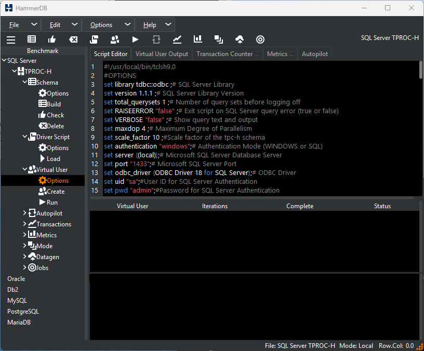Collapse the Schema branch arrow
The image size is (424, 351).
tap(25, 82)
